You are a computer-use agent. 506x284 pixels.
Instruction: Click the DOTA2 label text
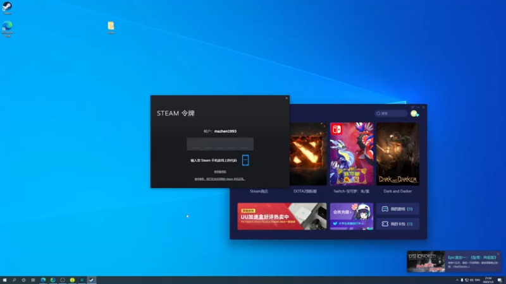tap(305, 191)
